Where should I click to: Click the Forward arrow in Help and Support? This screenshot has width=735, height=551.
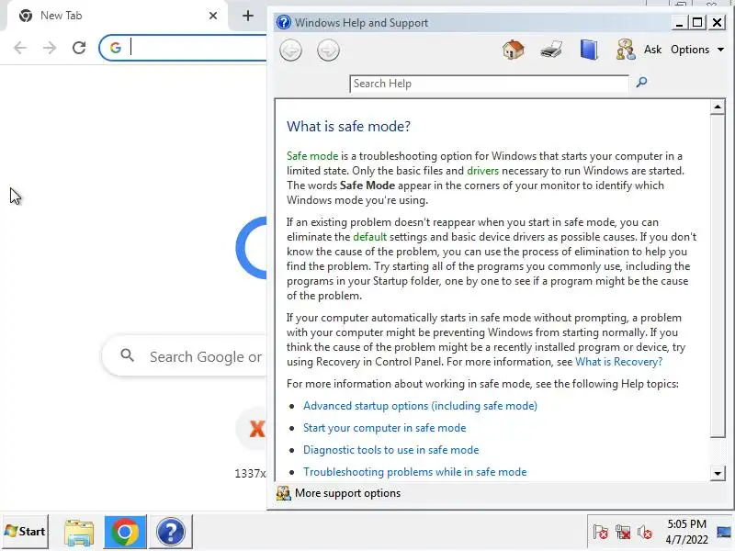coord(328,51)
